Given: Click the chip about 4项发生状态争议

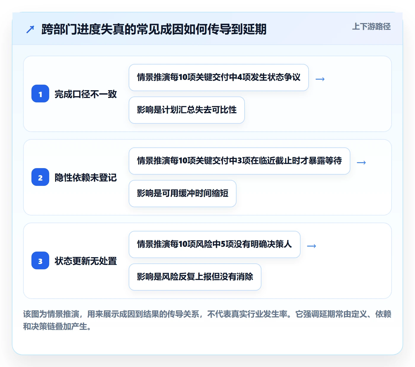Looking at the screenshot, I should (x=219, y=78).
